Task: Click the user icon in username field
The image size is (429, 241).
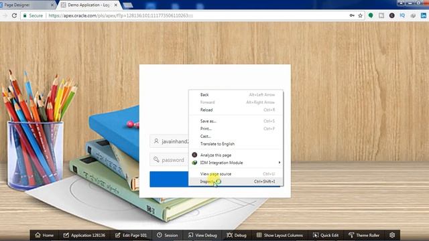Action: (156, 141)
